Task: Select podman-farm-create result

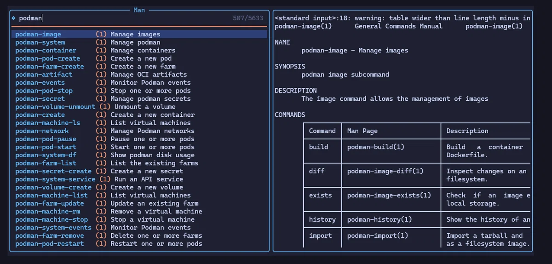Action: [139, 66]
